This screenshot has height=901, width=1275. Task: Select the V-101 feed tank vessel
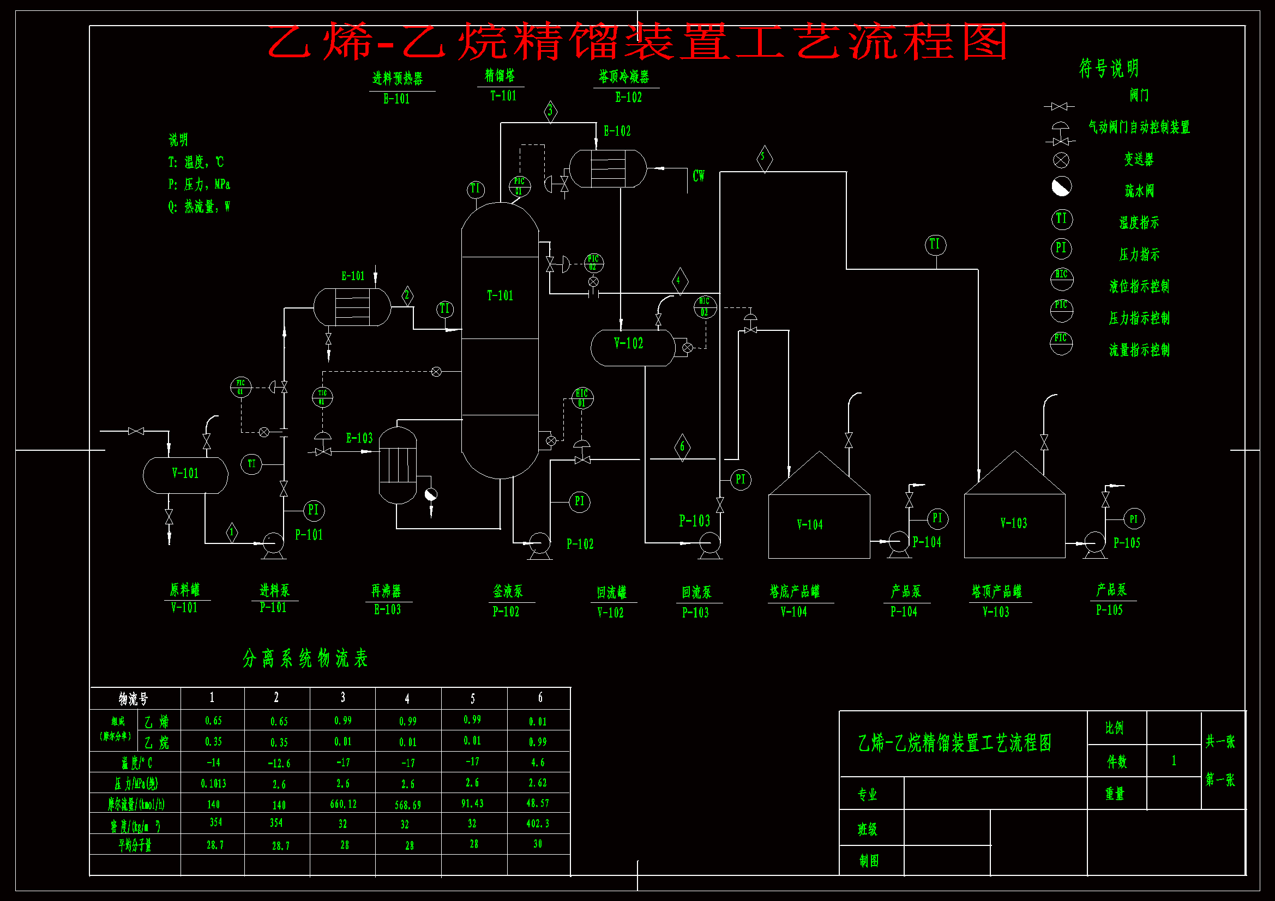coord(185,475)
